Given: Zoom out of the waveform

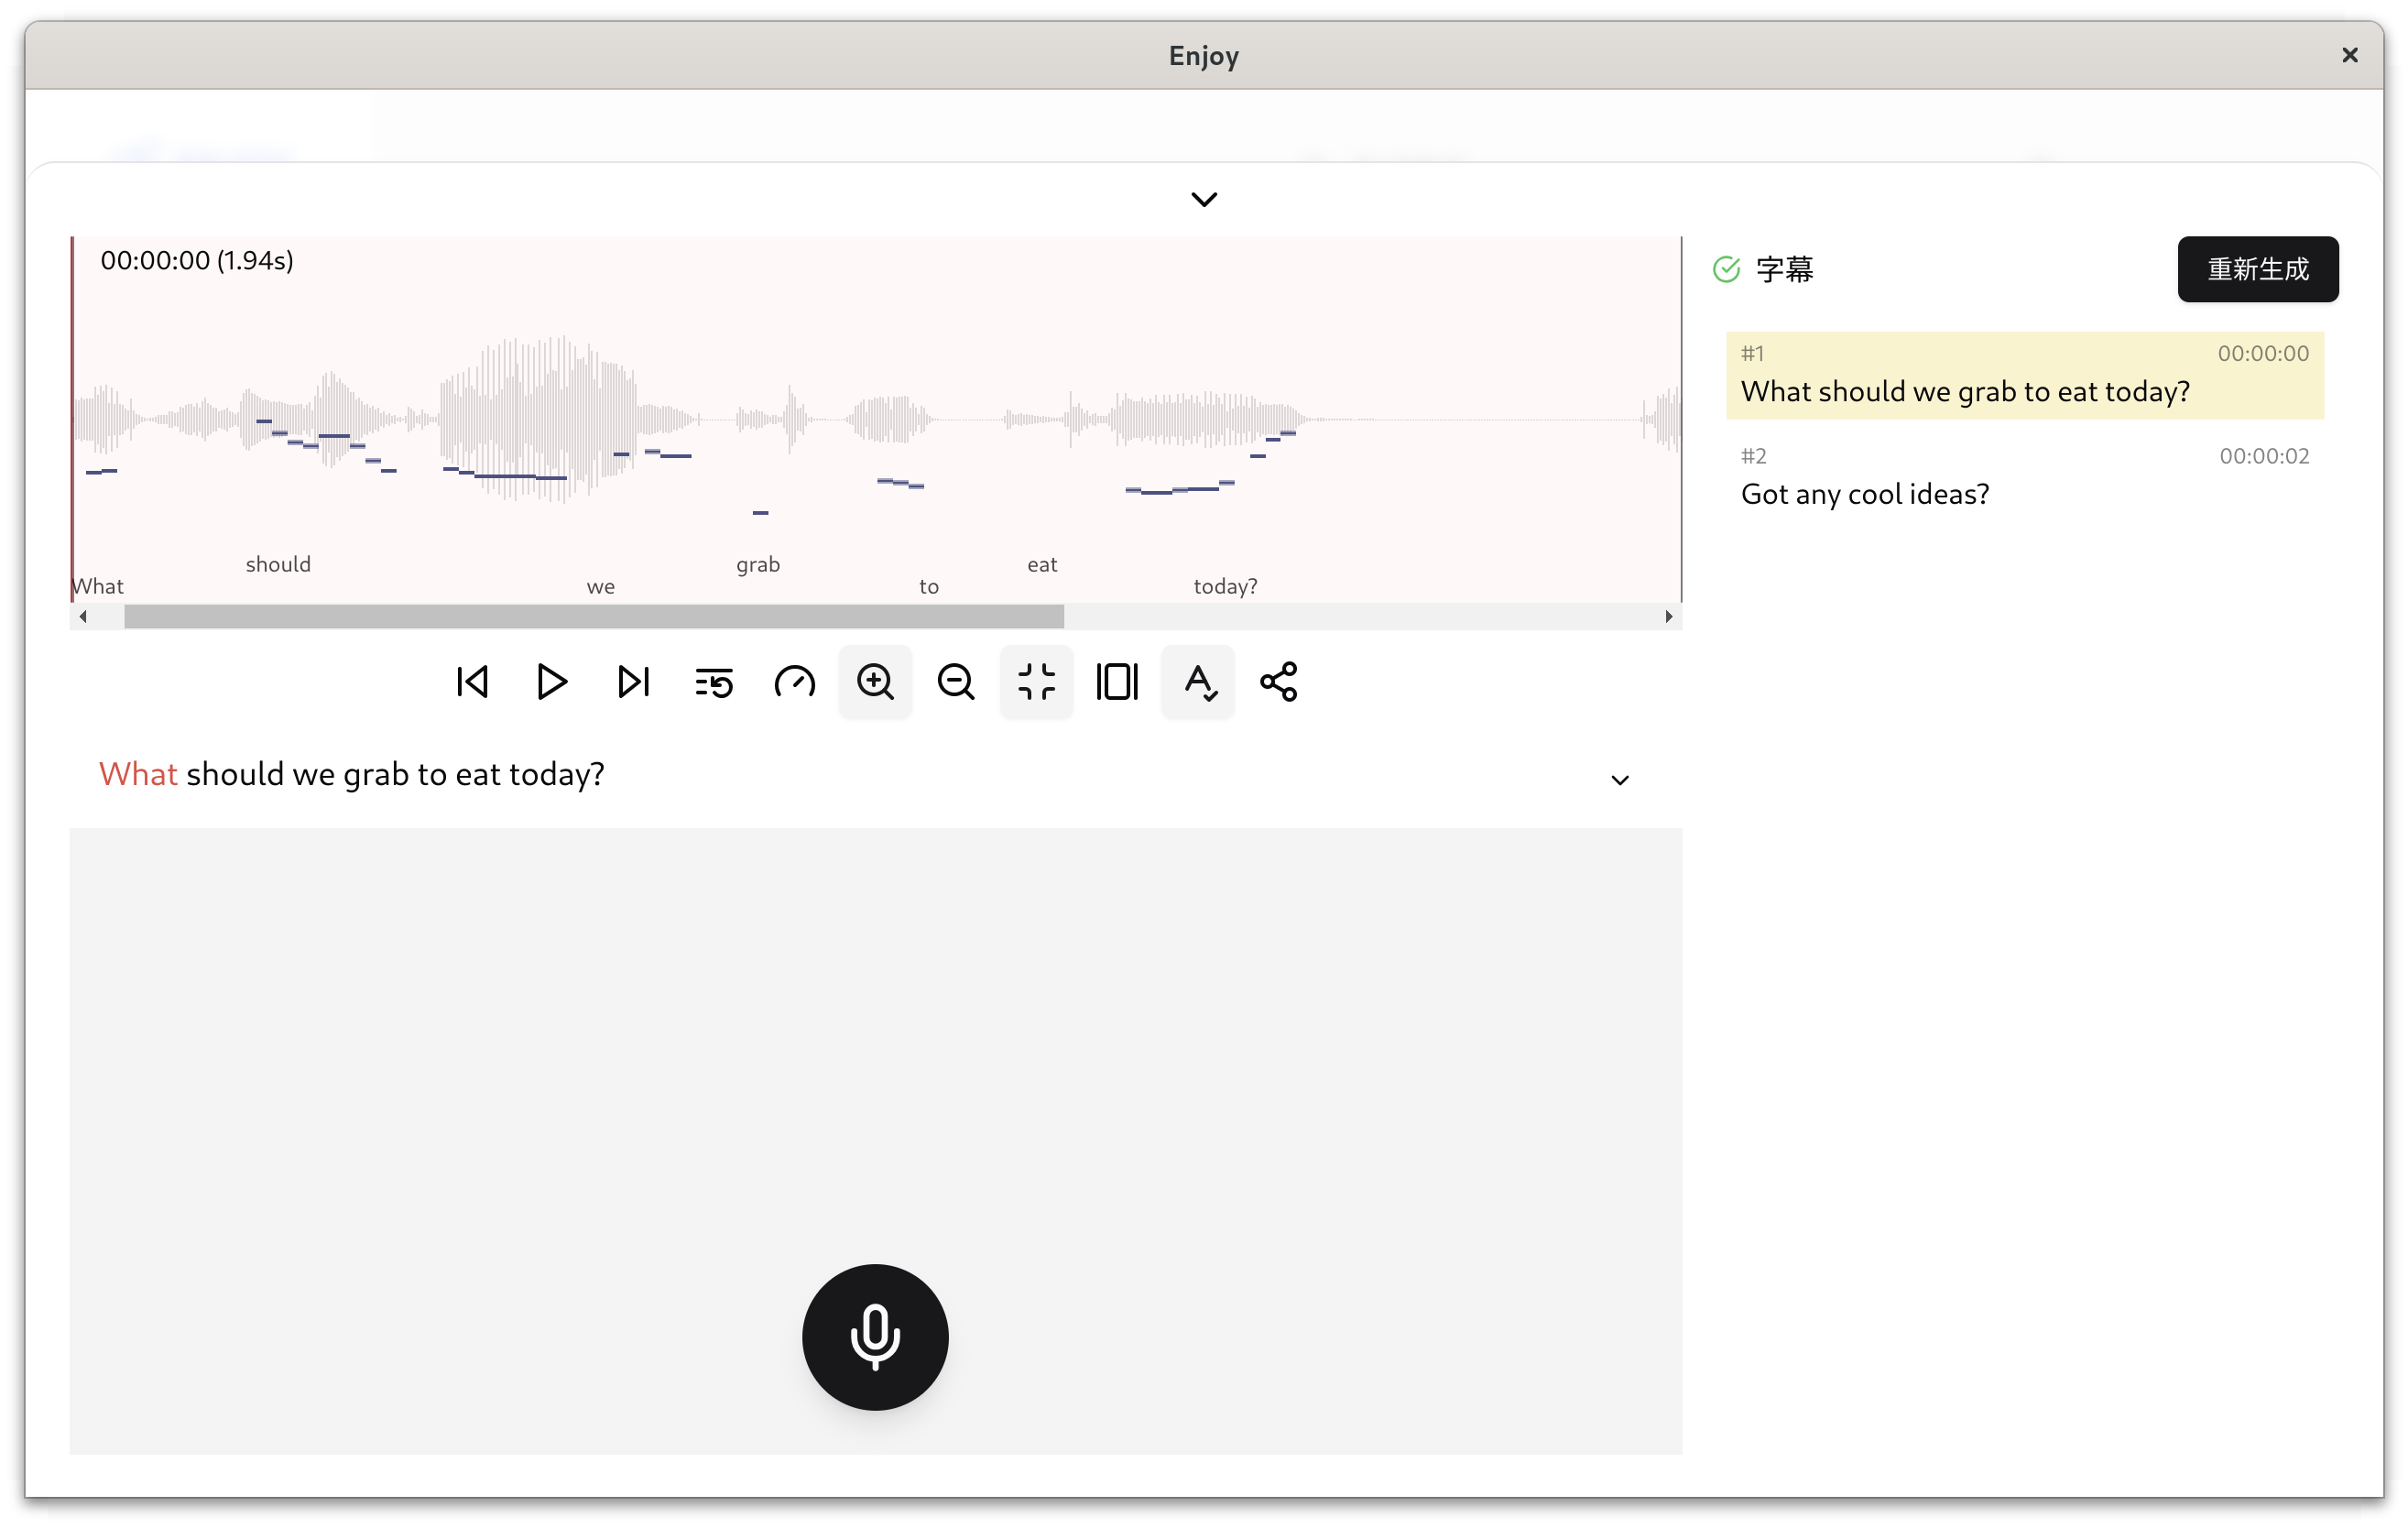Looking at the screenshot, I should [x=956, y=682].
